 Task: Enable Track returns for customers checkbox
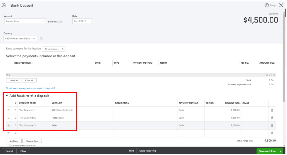pyautogui.click(x=8, y=146)
